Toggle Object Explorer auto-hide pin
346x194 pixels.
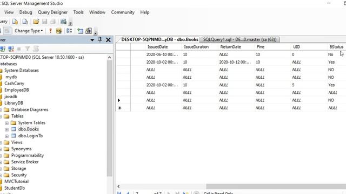[x=100, y=39]
